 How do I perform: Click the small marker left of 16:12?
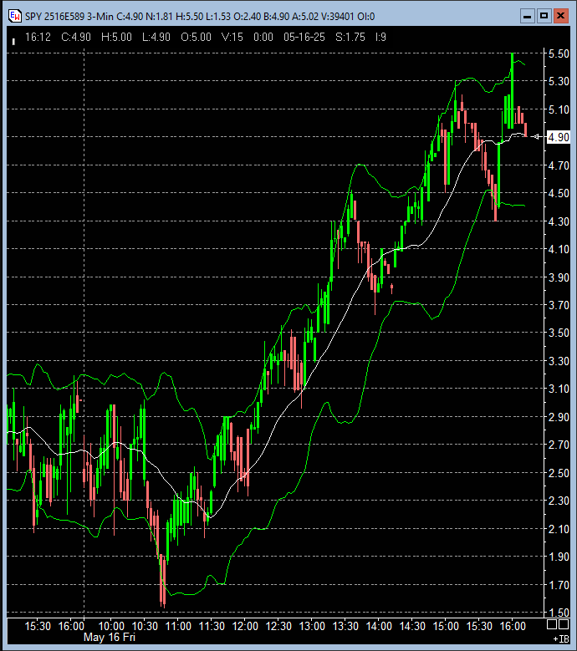click(x=13, y=41)
